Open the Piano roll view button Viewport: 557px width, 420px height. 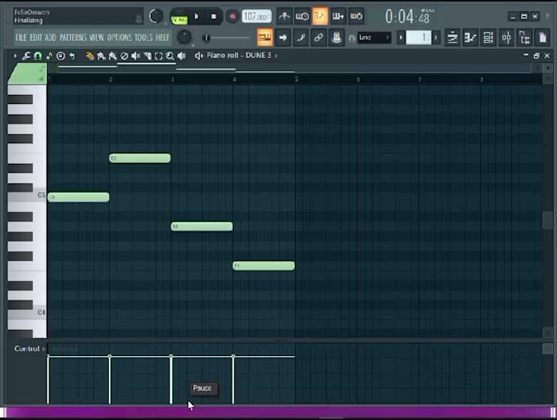pos(470,38)
